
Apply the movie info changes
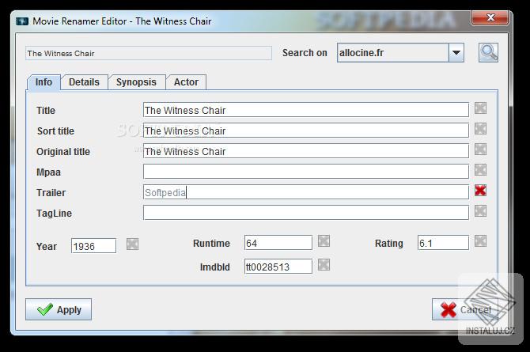[x=59, y=309]
